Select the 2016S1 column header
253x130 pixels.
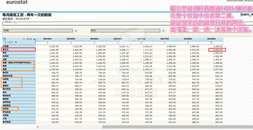point(94,39)
